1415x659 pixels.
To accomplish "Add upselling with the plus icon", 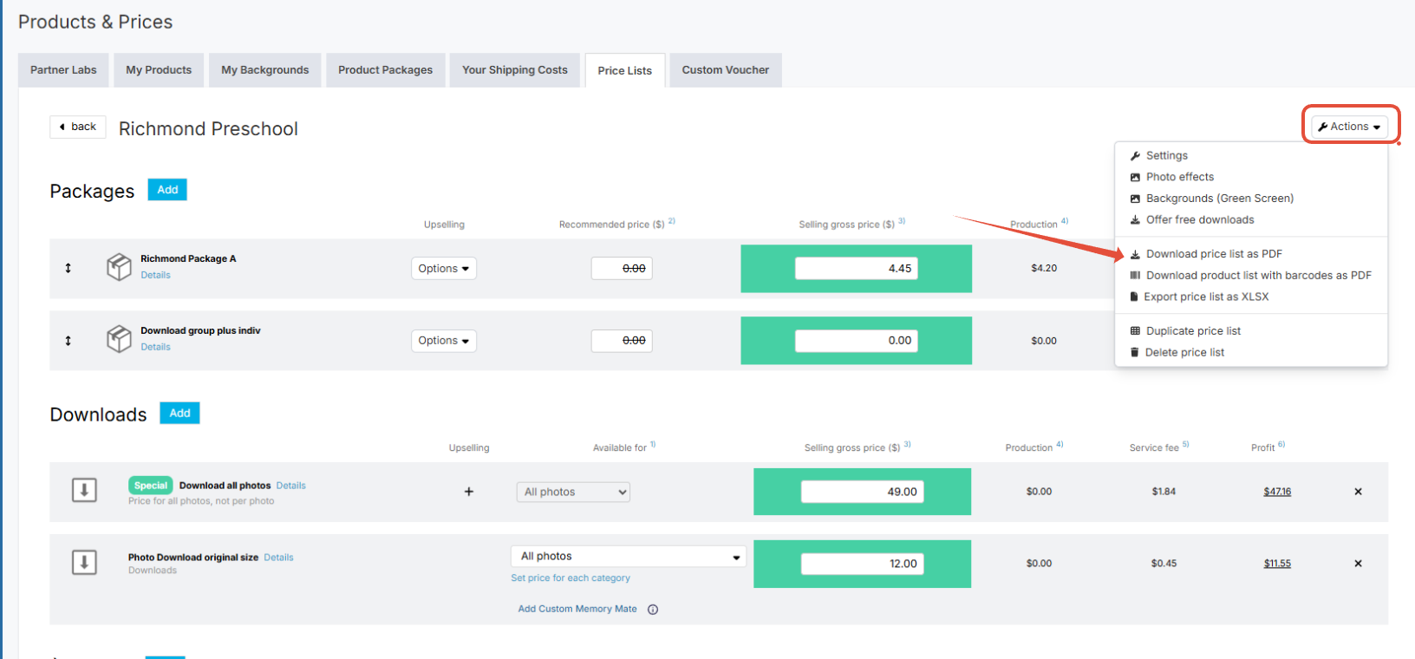I will (x=469, y=492).
